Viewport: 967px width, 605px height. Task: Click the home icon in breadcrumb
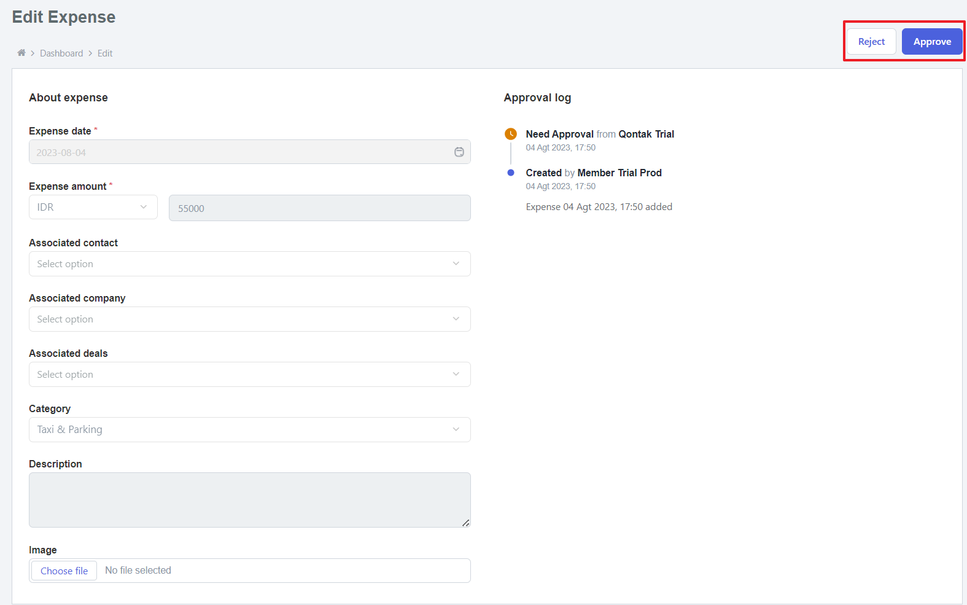point(21,53)
